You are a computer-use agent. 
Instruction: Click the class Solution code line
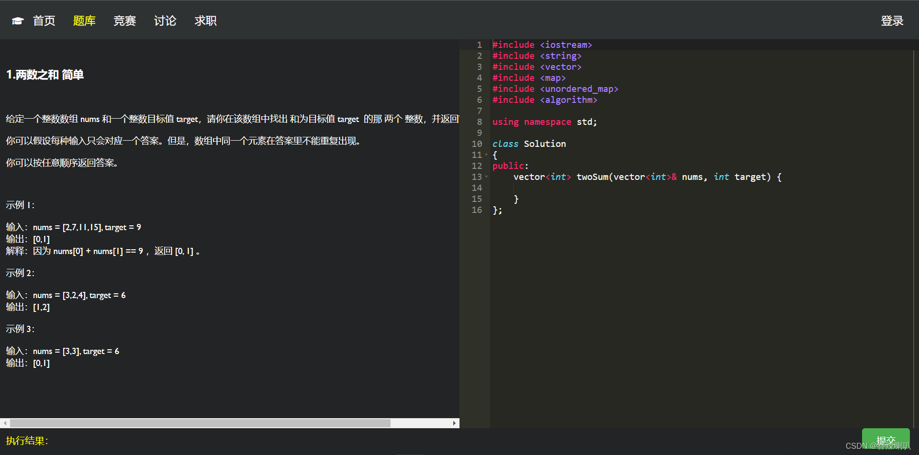[x=529, y=144]
